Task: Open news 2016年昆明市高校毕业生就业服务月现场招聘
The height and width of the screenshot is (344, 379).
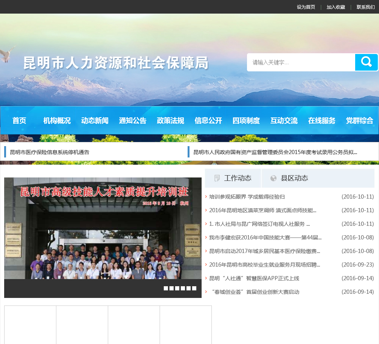Action: (x=265, y=265)
